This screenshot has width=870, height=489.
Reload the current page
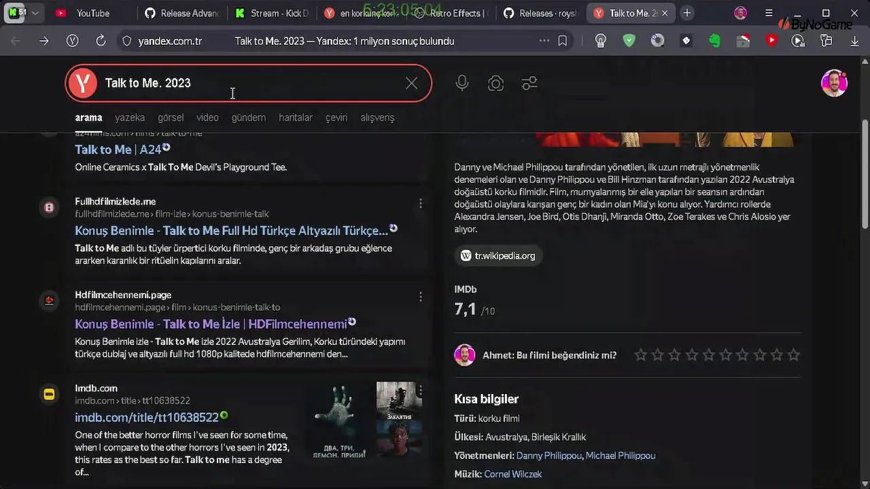101,41
